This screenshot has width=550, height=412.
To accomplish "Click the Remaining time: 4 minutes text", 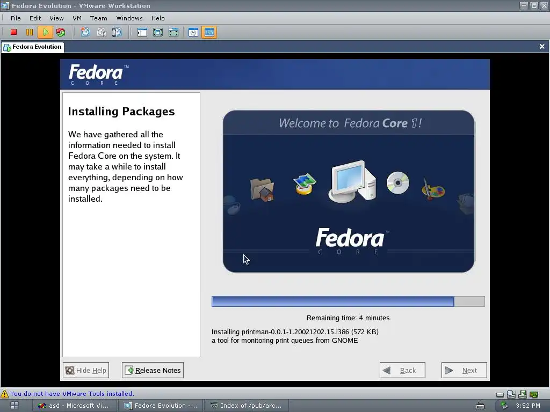I will 348,318.
